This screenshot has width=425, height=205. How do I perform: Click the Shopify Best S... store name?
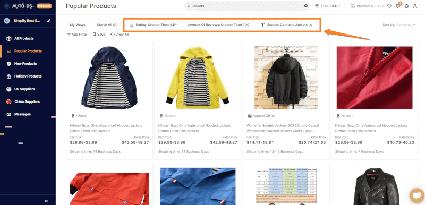point(27,21)
